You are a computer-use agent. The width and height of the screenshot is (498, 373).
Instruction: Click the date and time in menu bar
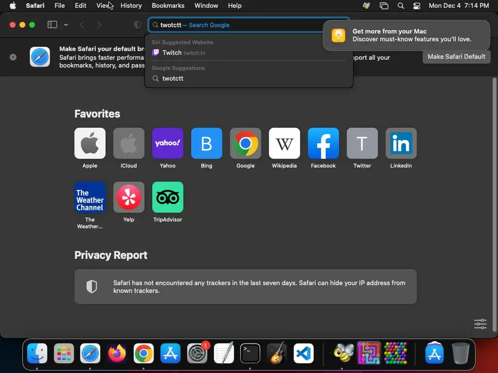click(459, 5)
